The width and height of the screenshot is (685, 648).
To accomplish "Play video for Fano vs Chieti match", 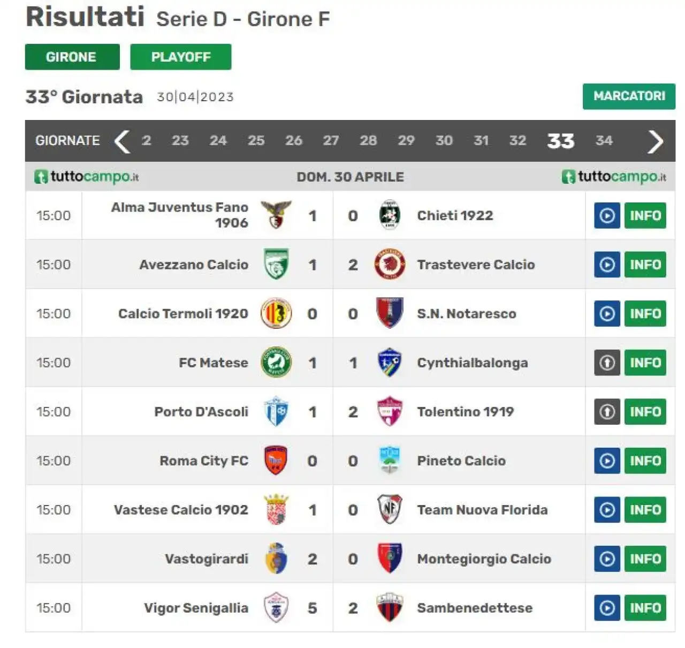I will coord(607,216).
